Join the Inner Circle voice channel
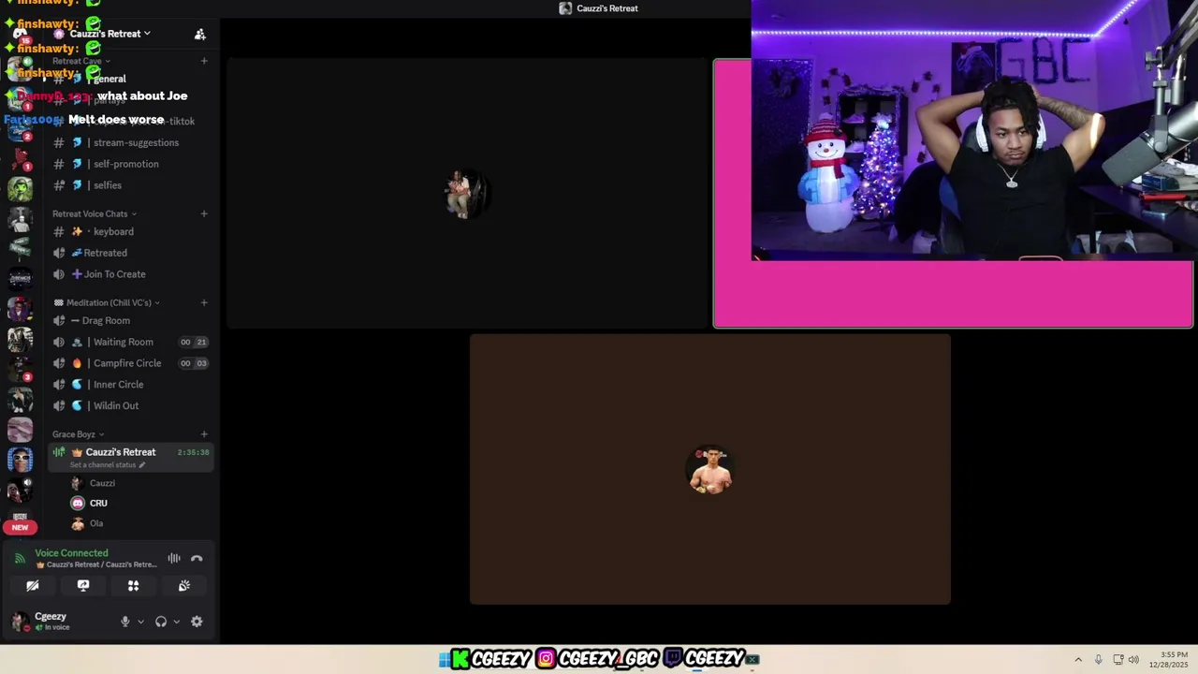 pos(129,385)
